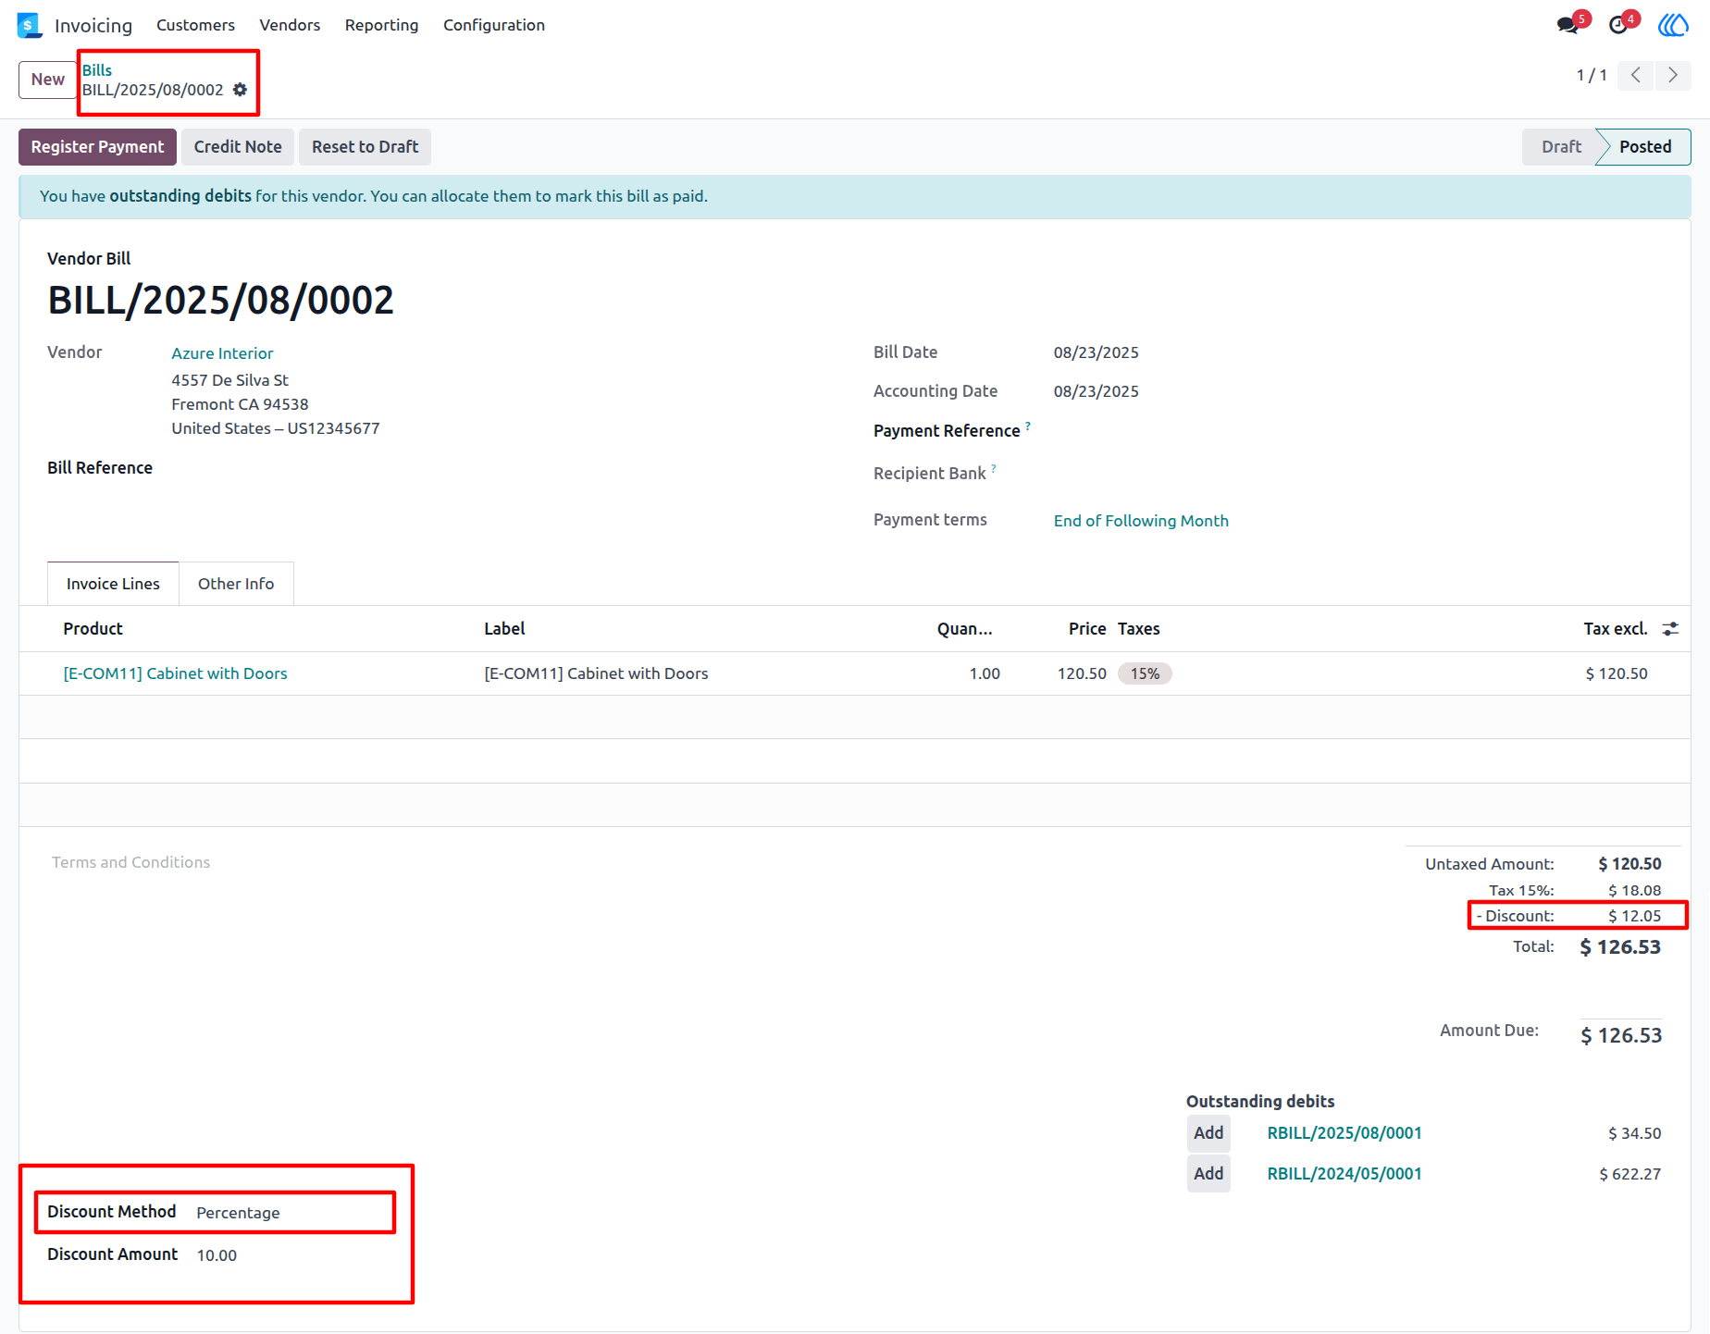Open the activities clock icon

pos(1619,25)
